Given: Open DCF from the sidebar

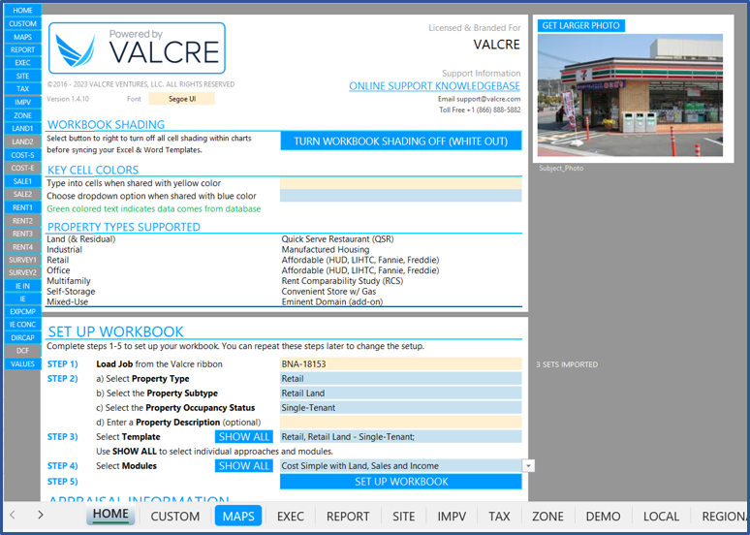Looking at the screenshot, I should [x=22, y=351].
